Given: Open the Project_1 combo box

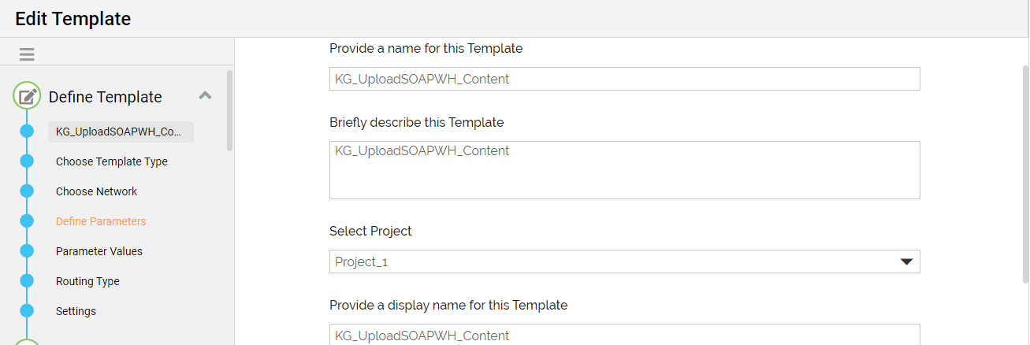Looking at the screenshot, I should pyautogui.click(x=624, y=262).
